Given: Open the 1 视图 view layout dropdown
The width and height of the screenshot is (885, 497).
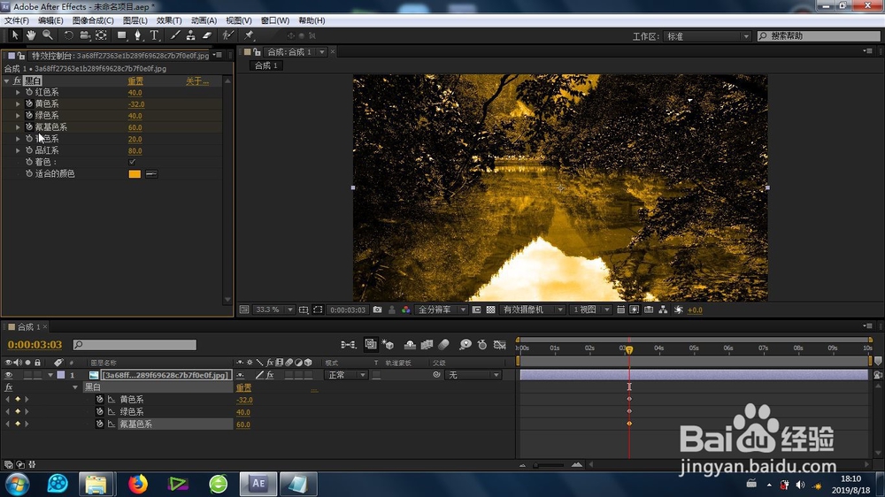Looking at the screenshot, I should pos(590,310).
